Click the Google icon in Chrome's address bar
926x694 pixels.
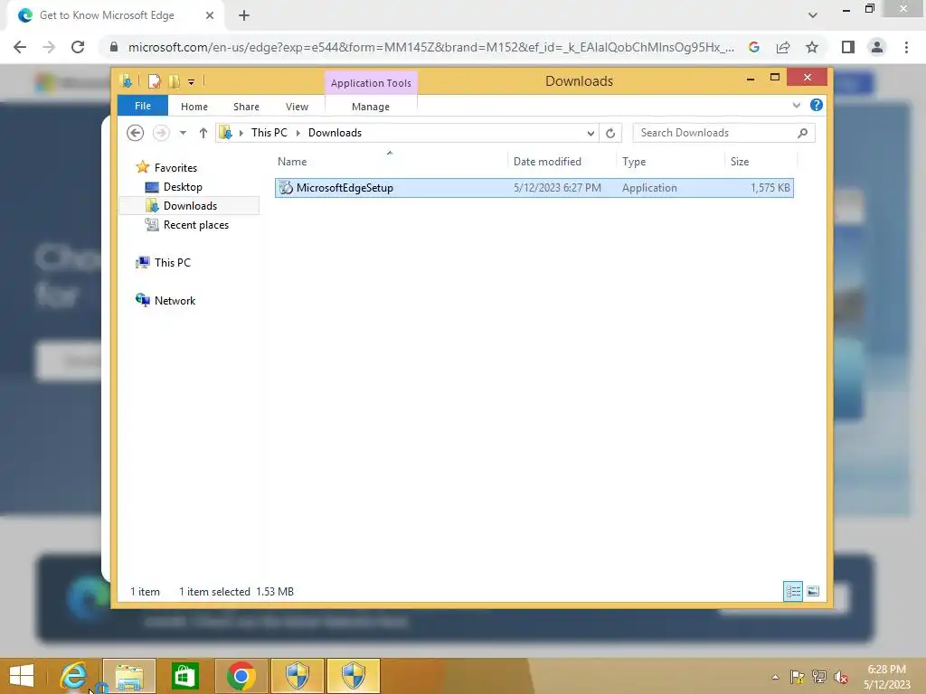point(753,47)
